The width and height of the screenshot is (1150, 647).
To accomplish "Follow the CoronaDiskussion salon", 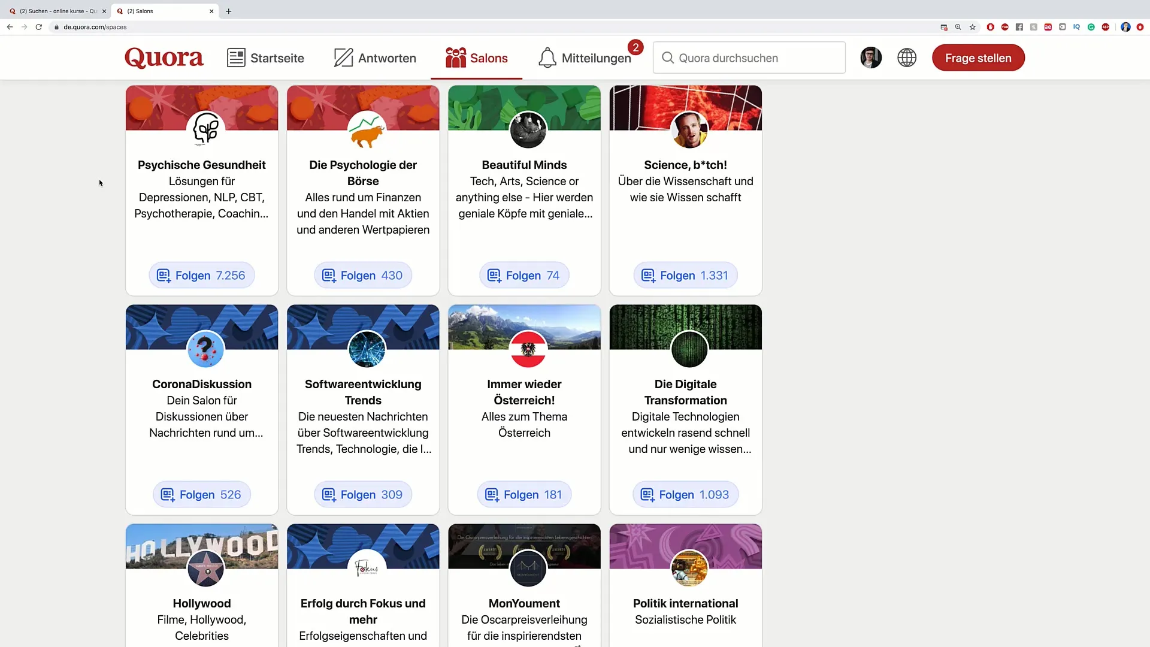I will 202,495.
